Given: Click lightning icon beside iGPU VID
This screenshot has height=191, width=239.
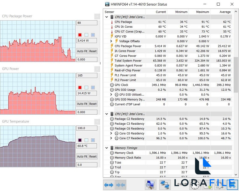Looking at the screenshot, I should pos(112,36).
